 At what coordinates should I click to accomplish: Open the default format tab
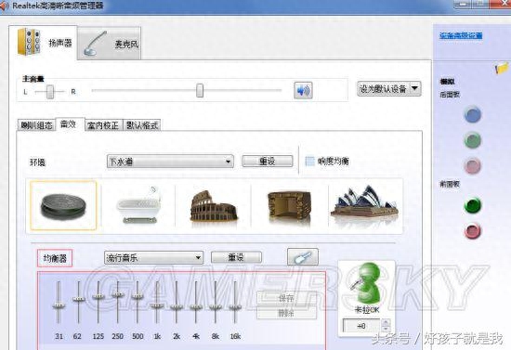coord(142,125)
